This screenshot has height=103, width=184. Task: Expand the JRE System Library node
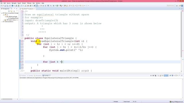(x=3, y=20)
